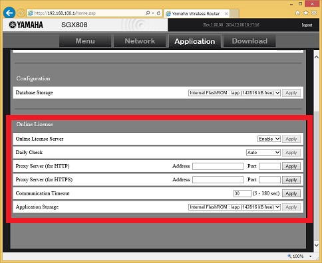Close the Yamaha Wireless Router tab

tap(226, 13)
